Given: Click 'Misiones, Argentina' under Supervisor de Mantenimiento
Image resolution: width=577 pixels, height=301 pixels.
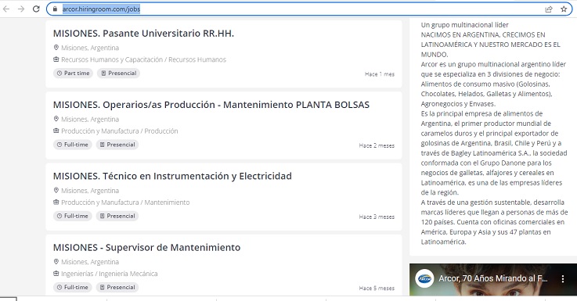Looking at the screenshot, I should [x=90, y=262].
